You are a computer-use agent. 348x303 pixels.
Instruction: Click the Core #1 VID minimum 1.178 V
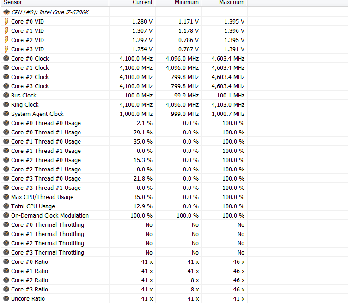pos(189,30)
